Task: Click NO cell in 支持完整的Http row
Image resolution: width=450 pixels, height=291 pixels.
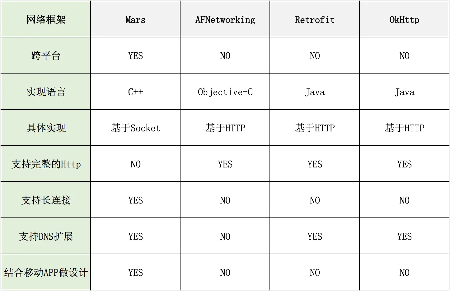Action: 135,164
